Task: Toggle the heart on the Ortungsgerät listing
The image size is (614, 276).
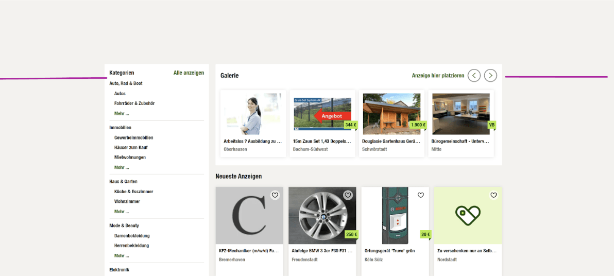Action: [421, 195]
